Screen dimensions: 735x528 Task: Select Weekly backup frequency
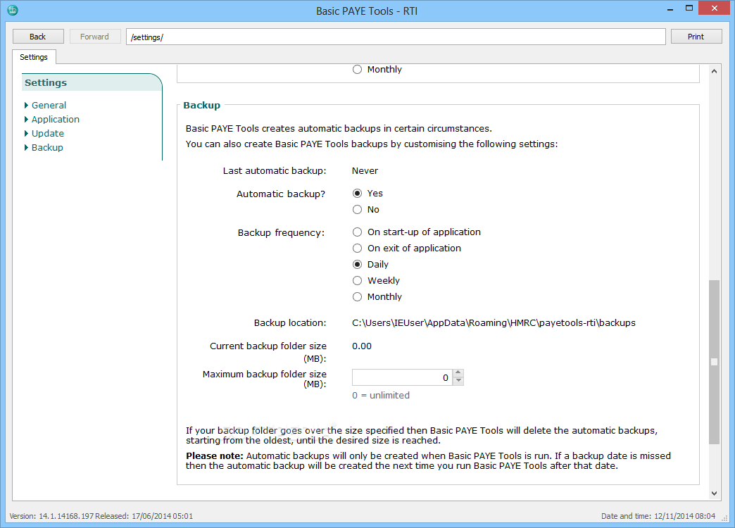point(357,280)
